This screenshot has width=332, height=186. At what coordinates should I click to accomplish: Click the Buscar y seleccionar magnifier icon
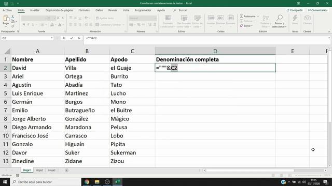(280, 18)
